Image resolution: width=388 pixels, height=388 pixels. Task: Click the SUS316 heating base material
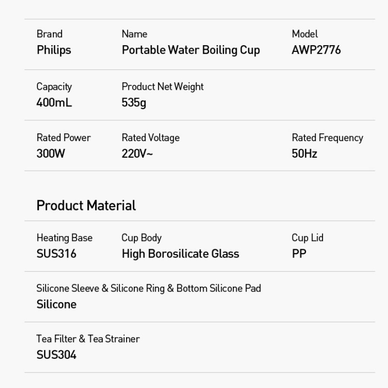point(57,254)
